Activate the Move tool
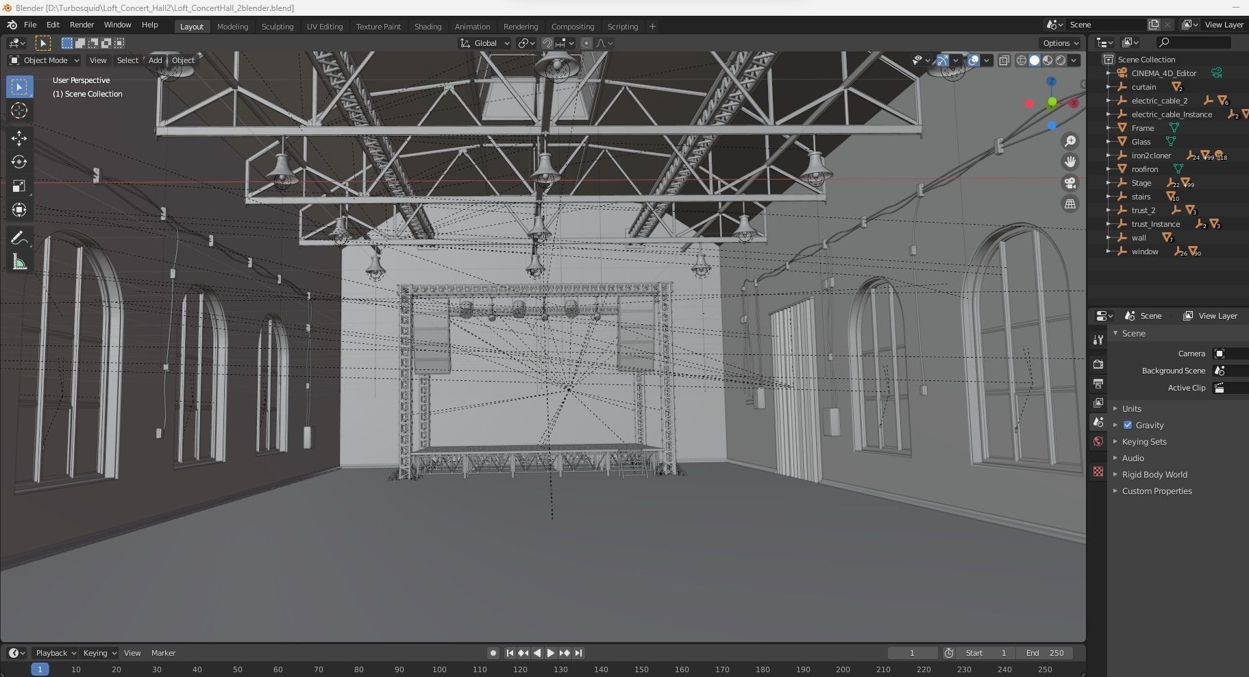The height and width of the screenshot is (677, 1249). [x=19, y=138]
